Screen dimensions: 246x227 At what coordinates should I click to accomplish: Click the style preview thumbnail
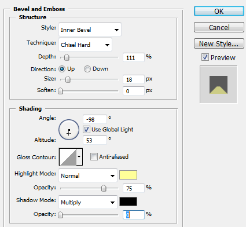pos(218,85)
